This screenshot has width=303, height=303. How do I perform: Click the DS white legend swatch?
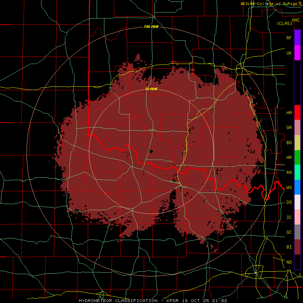(x=297, y=202)
